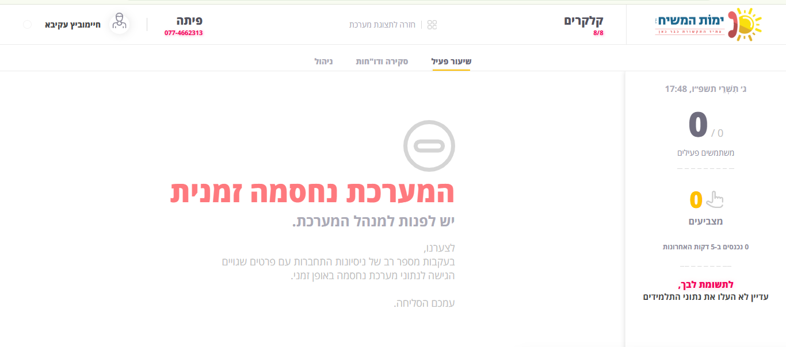
Task: Click the large blocked-system circle icon
Action: tap(429, 146)
